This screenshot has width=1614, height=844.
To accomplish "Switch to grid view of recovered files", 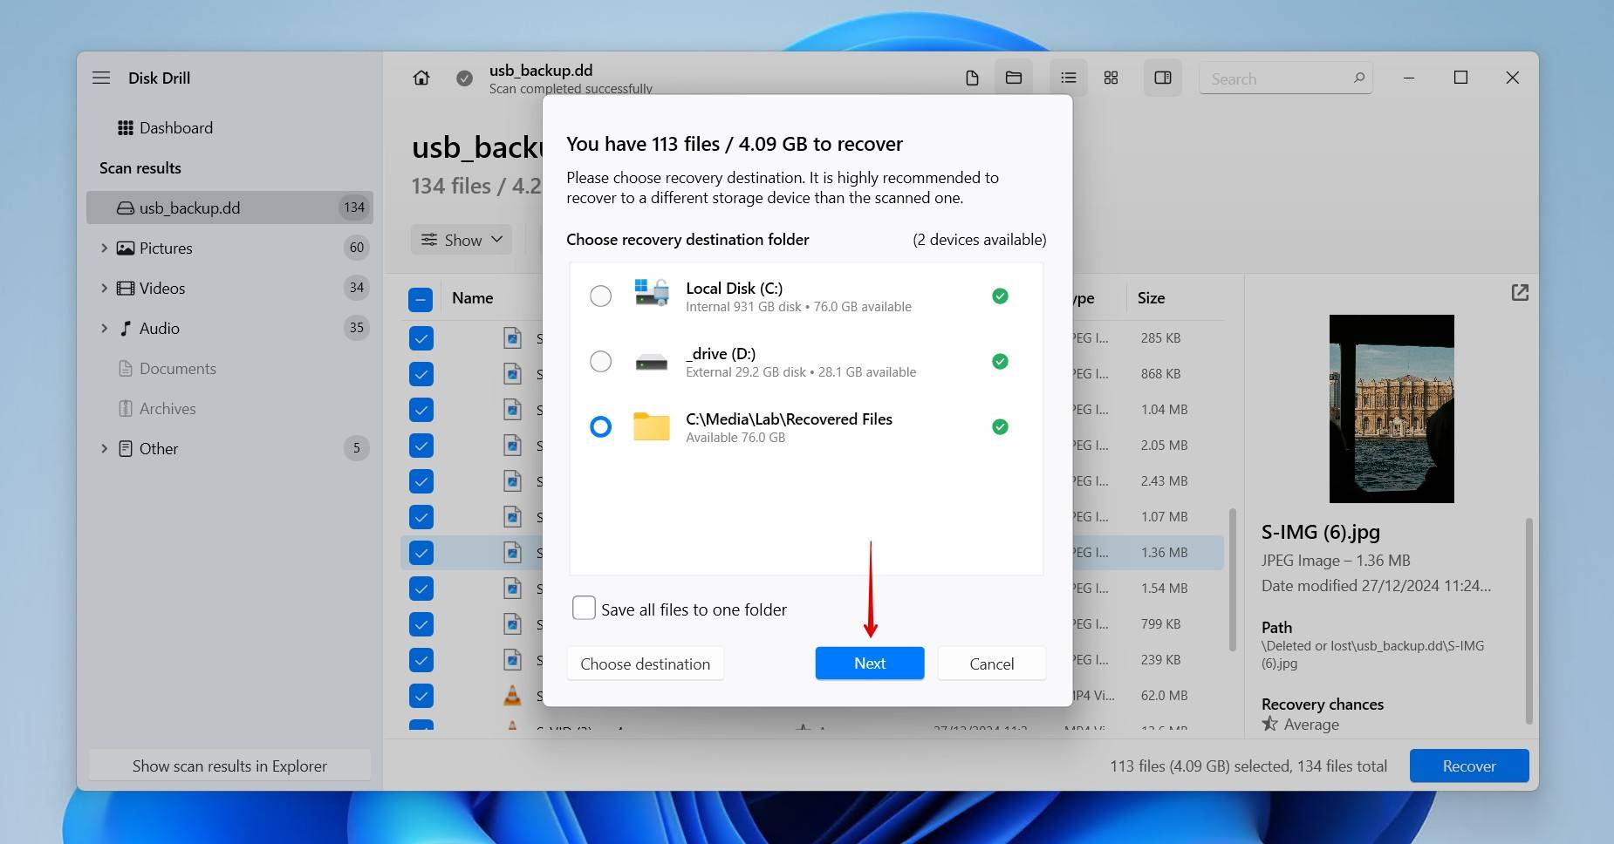I will tap(1109, 78).
